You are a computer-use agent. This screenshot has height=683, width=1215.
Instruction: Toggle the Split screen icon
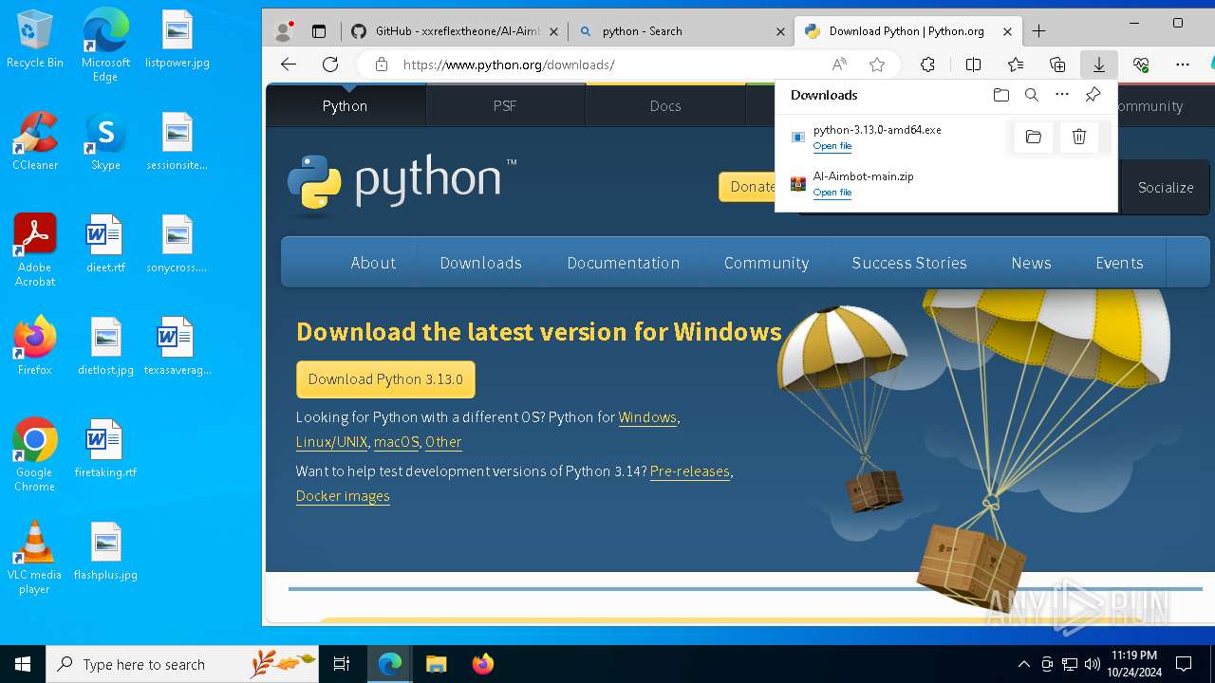coord(973,65)
